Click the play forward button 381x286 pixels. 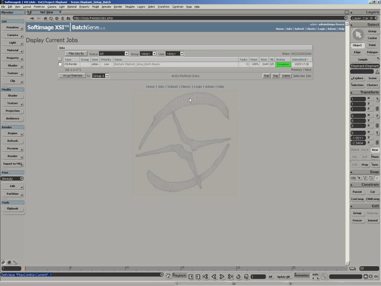click(x=222, y=277)
